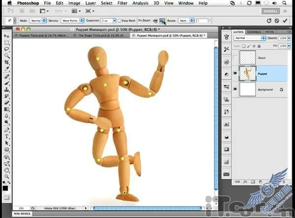The image size is (295, 218).
Task: Toggle lock image pixels
Action: point(249,46)
